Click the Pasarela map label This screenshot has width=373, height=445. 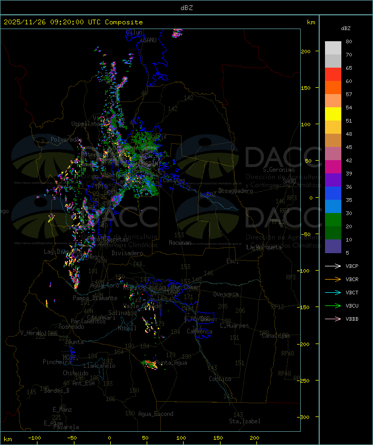coord(66,427)
